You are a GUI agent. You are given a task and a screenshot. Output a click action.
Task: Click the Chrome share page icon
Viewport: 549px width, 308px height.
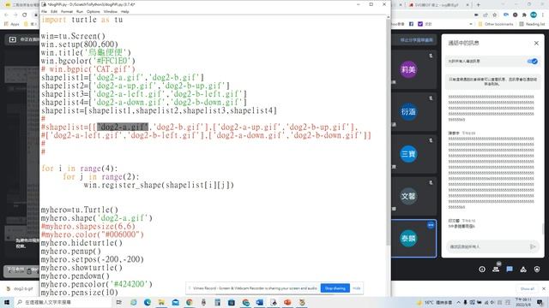[486, 15]
